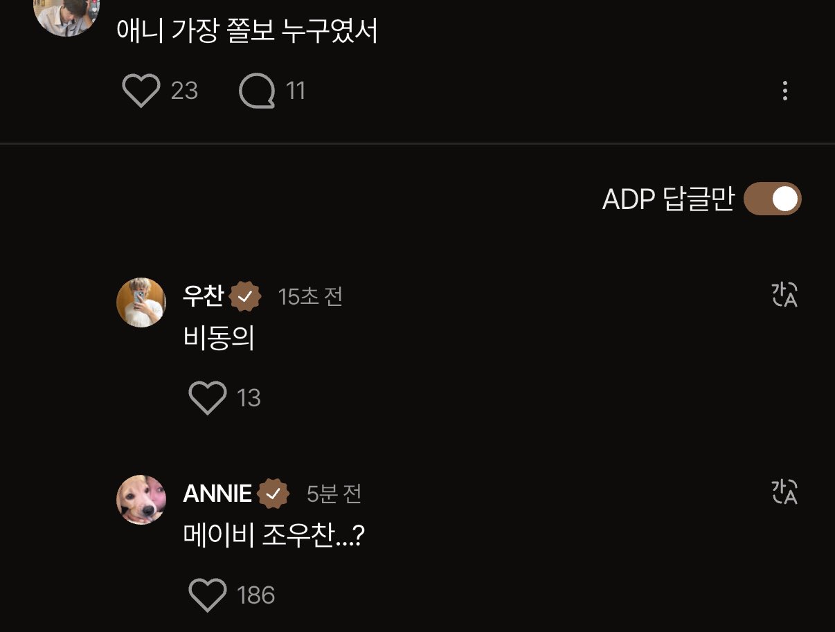Image resolution: width=835 pixels, height=632 pixels.
Task: Like 우찬's 비동의 comment
Action: 208,398
